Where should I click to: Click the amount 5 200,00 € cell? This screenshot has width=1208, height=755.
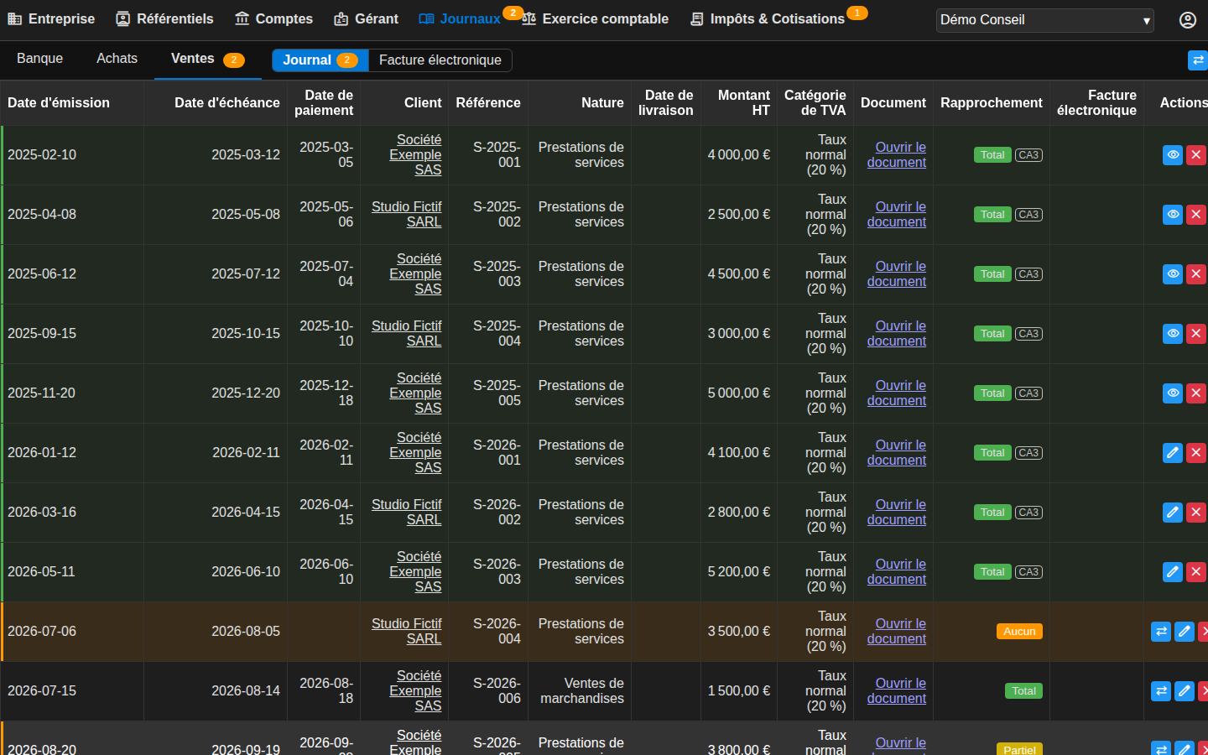tap(738, 572)
